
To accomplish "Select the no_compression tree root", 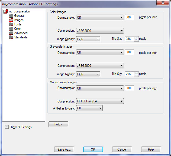I will click(20, 11).
